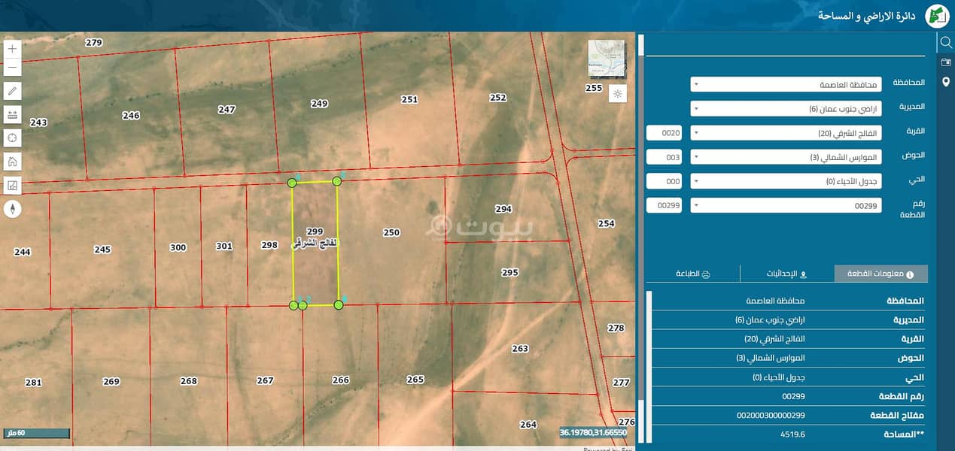Zoom in on the map
Image resolution: width=955 pixels, height=451 pixels.
pos(13,48)
